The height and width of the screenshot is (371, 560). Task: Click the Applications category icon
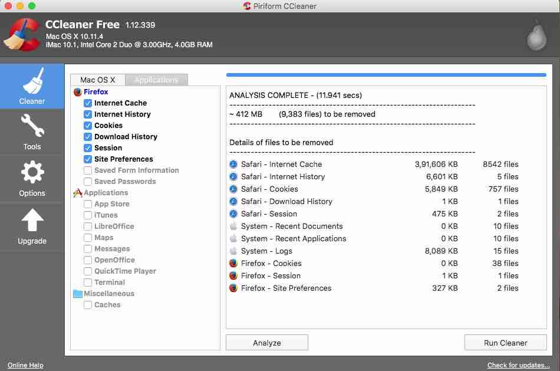point(77,193)
